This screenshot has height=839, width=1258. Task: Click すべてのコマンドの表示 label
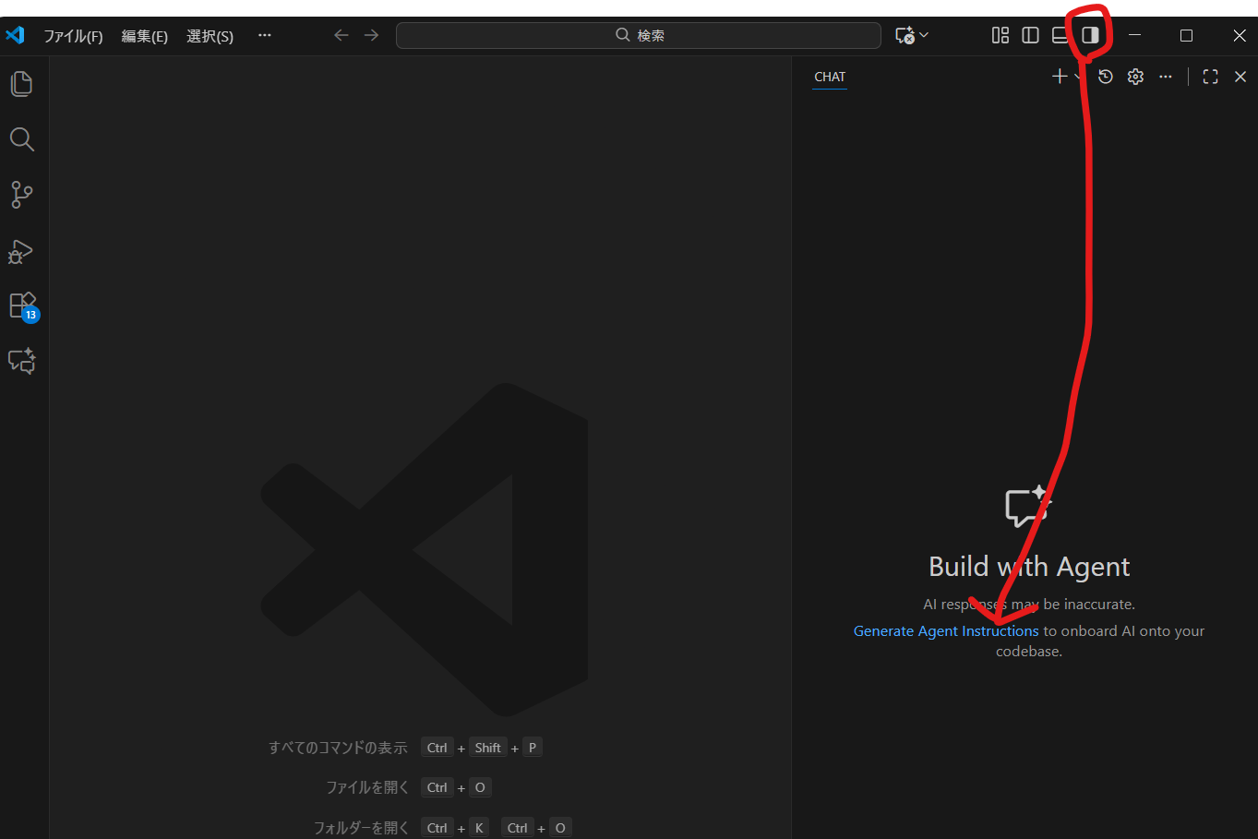pyautogui.click(x=338, y=748)
